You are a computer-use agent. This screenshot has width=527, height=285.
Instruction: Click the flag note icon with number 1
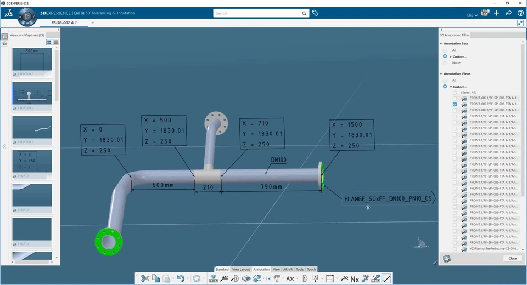click(x=305, y=278)
